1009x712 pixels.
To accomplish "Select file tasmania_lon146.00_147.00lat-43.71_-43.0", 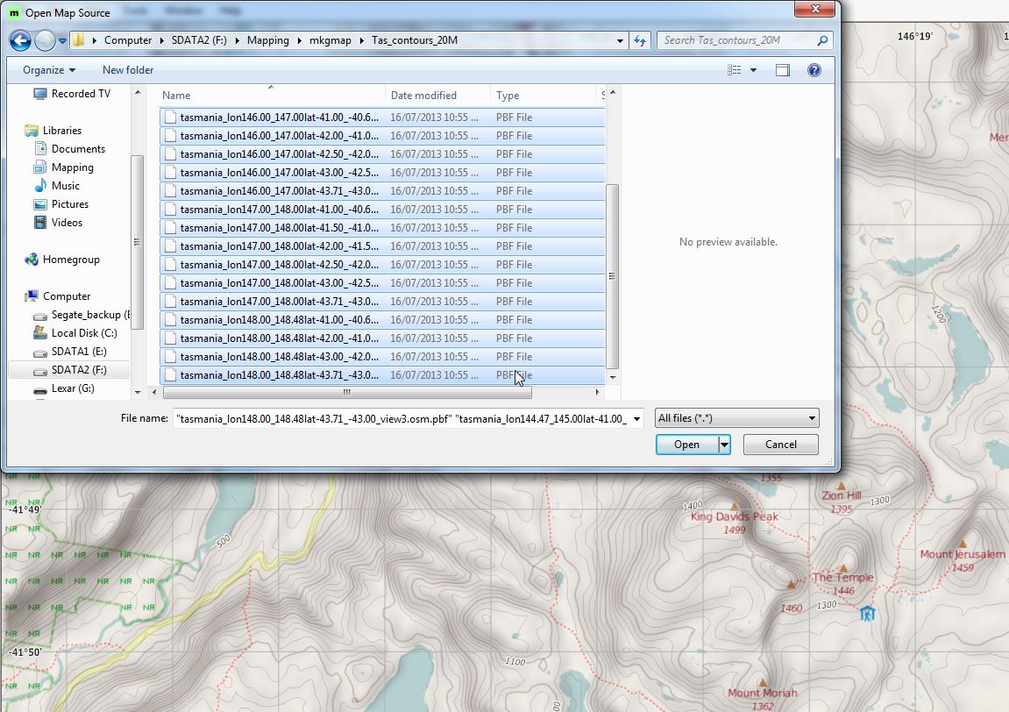I will 382,191.
